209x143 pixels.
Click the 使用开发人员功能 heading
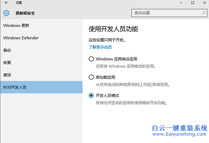113,29
